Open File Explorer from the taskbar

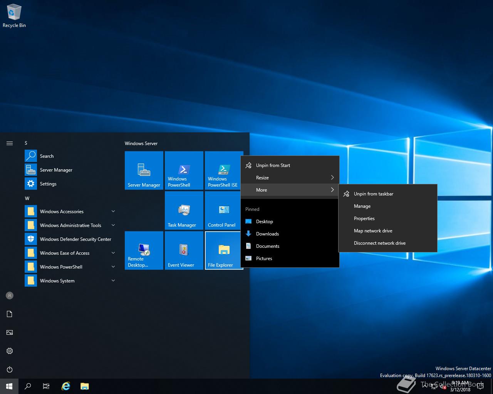[x=85, y=386]
